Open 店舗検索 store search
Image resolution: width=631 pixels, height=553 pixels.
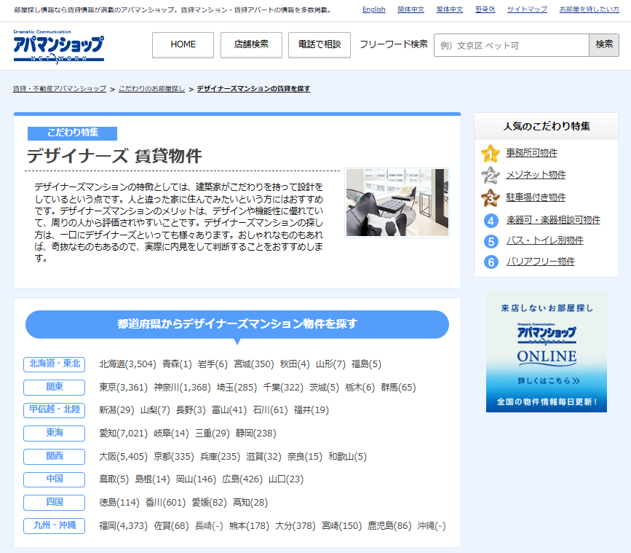coord(251,44)
